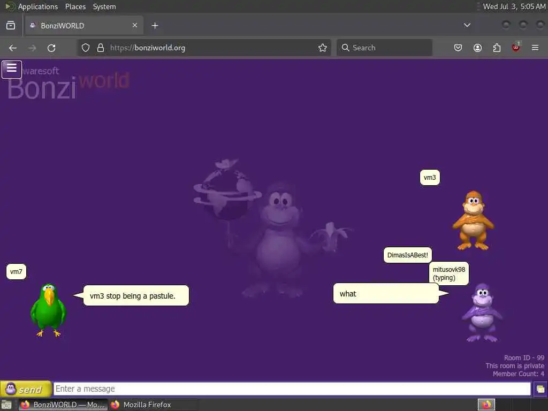Viewport: 548px width, 411px height.
Task: Select the BonziWORLD tab
Action: [84, 26]
